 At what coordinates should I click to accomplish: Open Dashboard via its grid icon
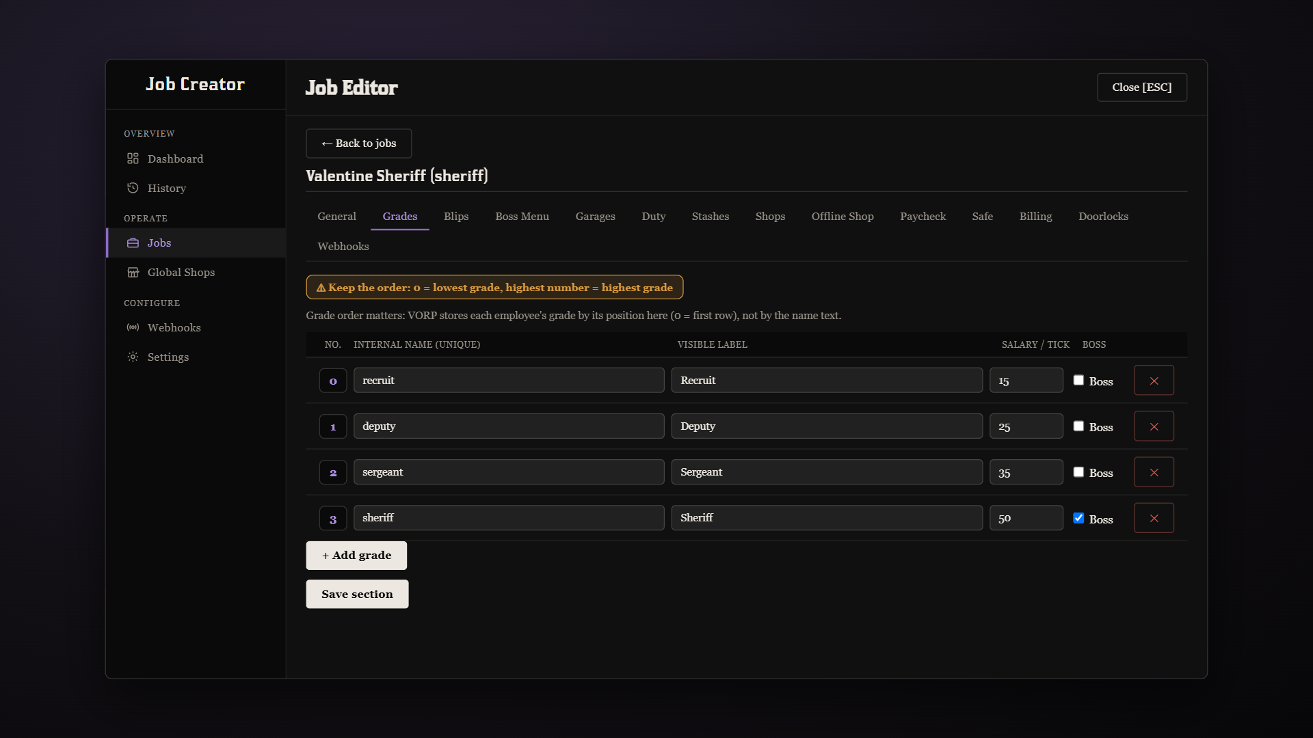pos(133,159)
